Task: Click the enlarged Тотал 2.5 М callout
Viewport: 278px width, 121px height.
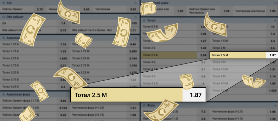Action: (x=138, y=95)
